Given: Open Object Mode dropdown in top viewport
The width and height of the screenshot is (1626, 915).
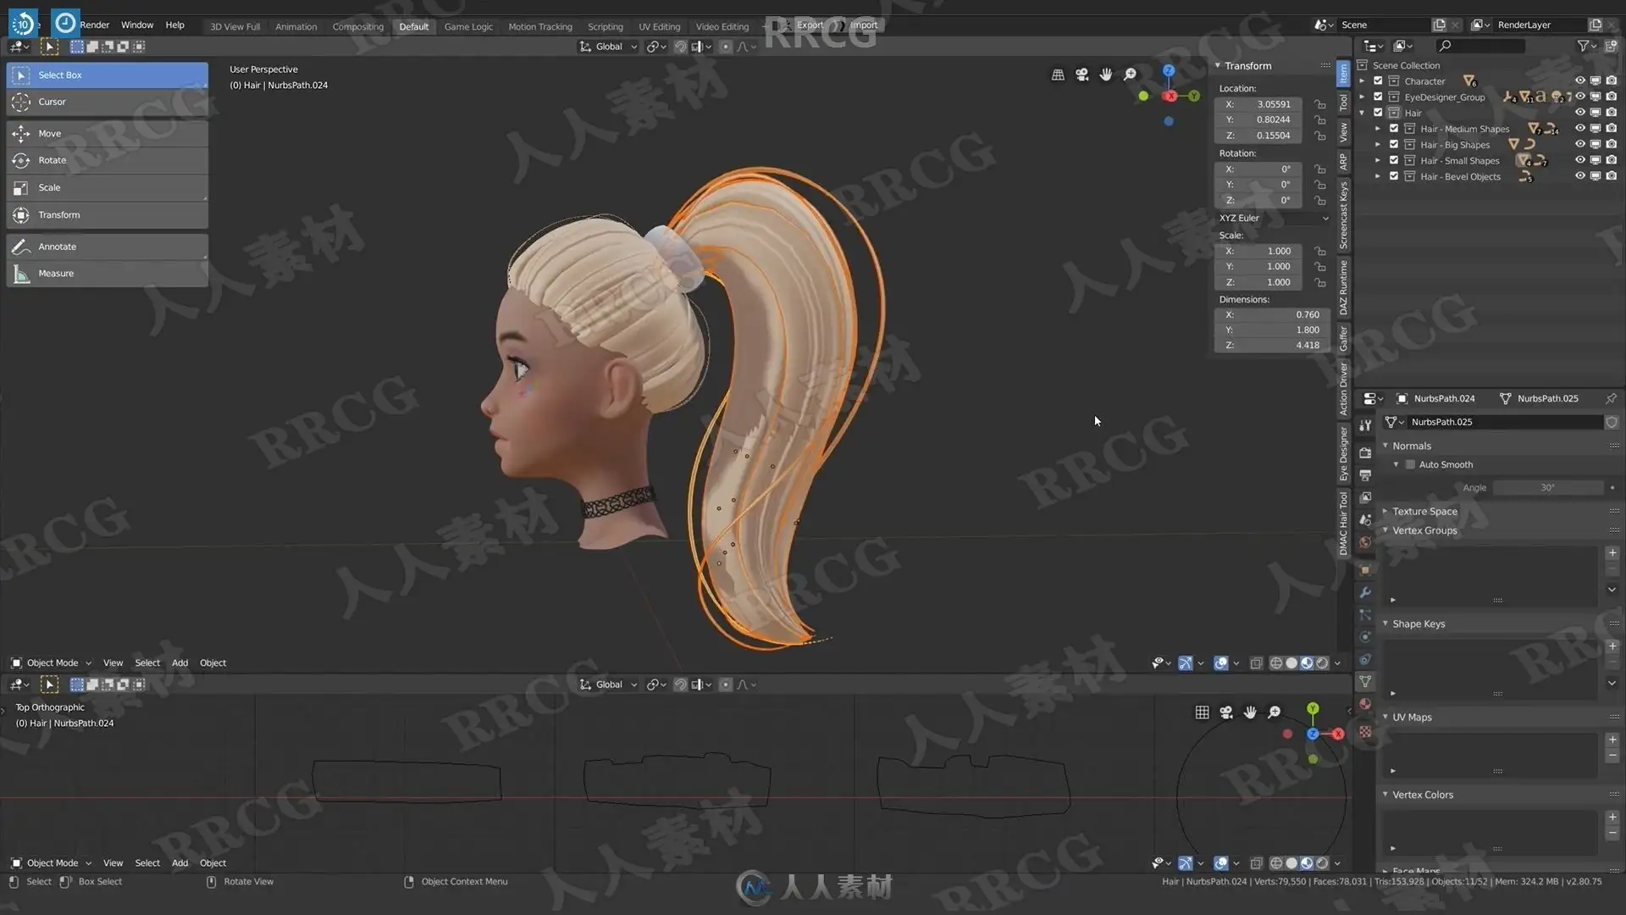Looking at the screenshot, I should pos(51,663).
